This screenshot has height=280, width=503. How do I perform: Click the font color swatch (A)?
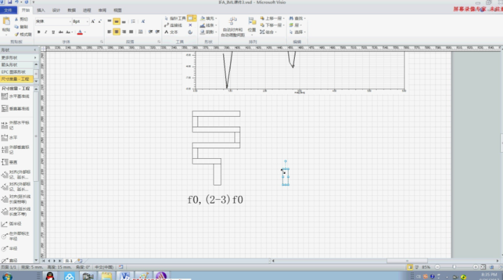(x=79, y=32)
